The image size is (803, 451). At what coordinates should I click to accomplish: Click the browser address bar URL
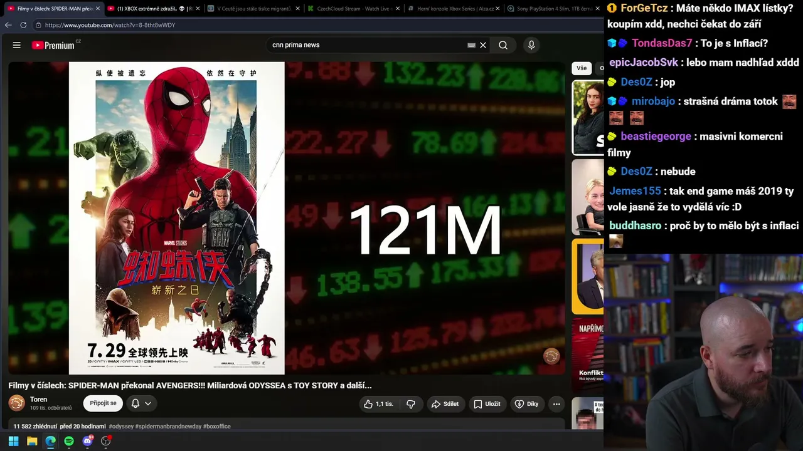[x=110, y=25]
